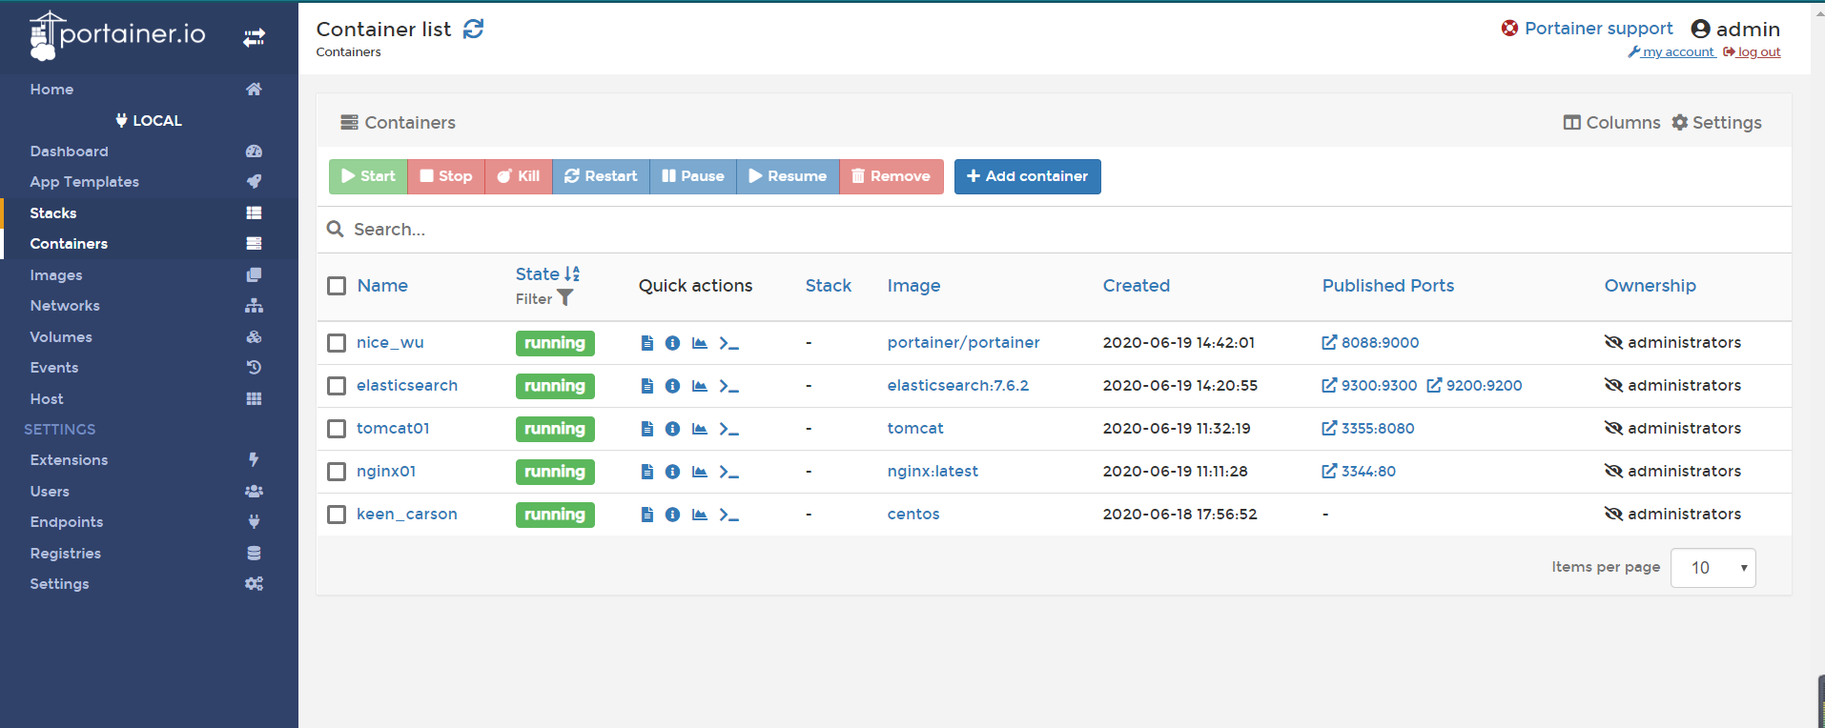Screen dimensions: 1825x728
Task: Open logs icon for elasticsearch container
Action: point(647,386)
